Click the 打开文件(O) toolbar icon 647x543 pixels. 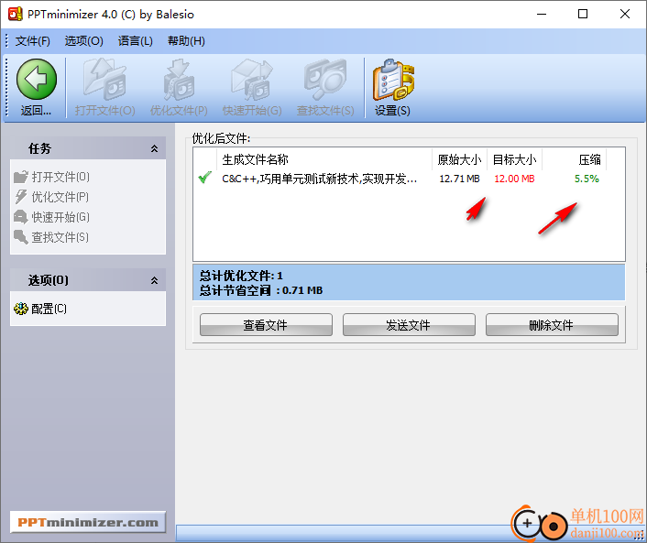[104, 80]
